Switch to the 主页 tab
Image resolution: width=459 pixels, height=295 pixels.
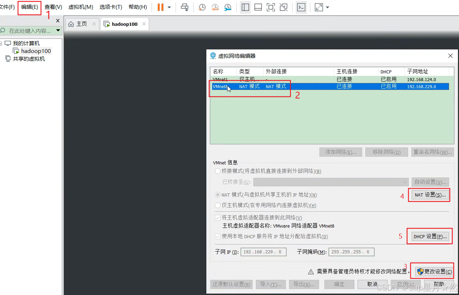(x=82, y=24)
